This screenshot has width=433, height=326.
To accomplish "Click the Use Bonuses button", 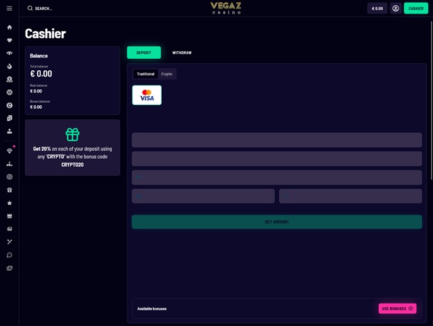I will pyautogui.click(x=397, y=309).
